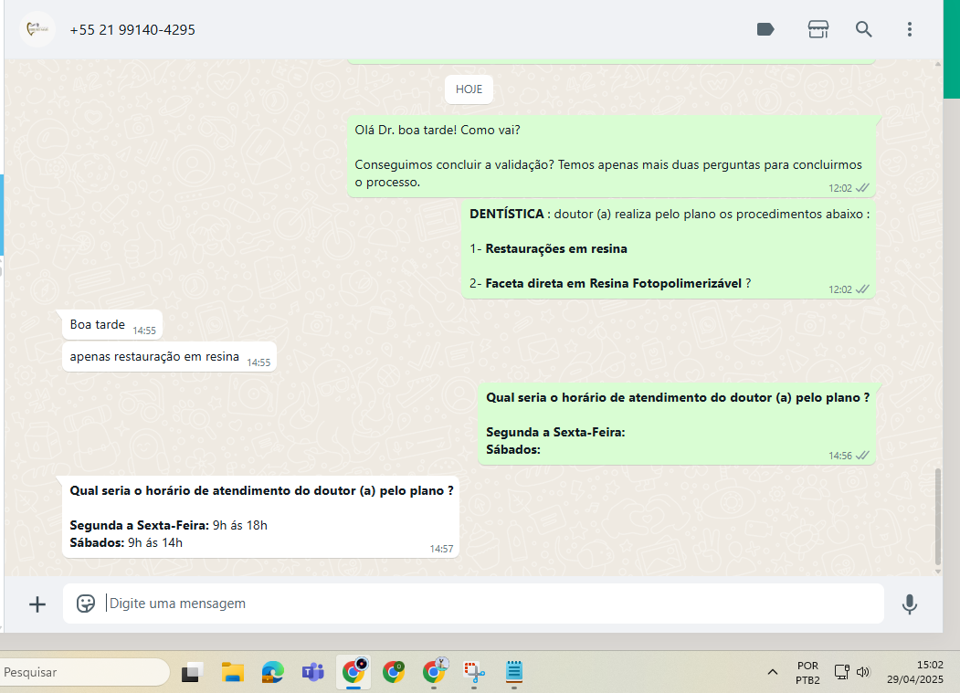Click the contact number +55 21 99140-4295
Image resolution: width=960 pixels, height=693 pixels.
[x=132, y=30]
